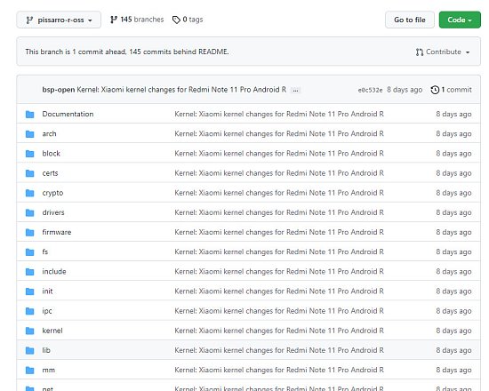Open commit hash e0c532e
Viewport: 489px width, 391px height.
coord(370,90)
